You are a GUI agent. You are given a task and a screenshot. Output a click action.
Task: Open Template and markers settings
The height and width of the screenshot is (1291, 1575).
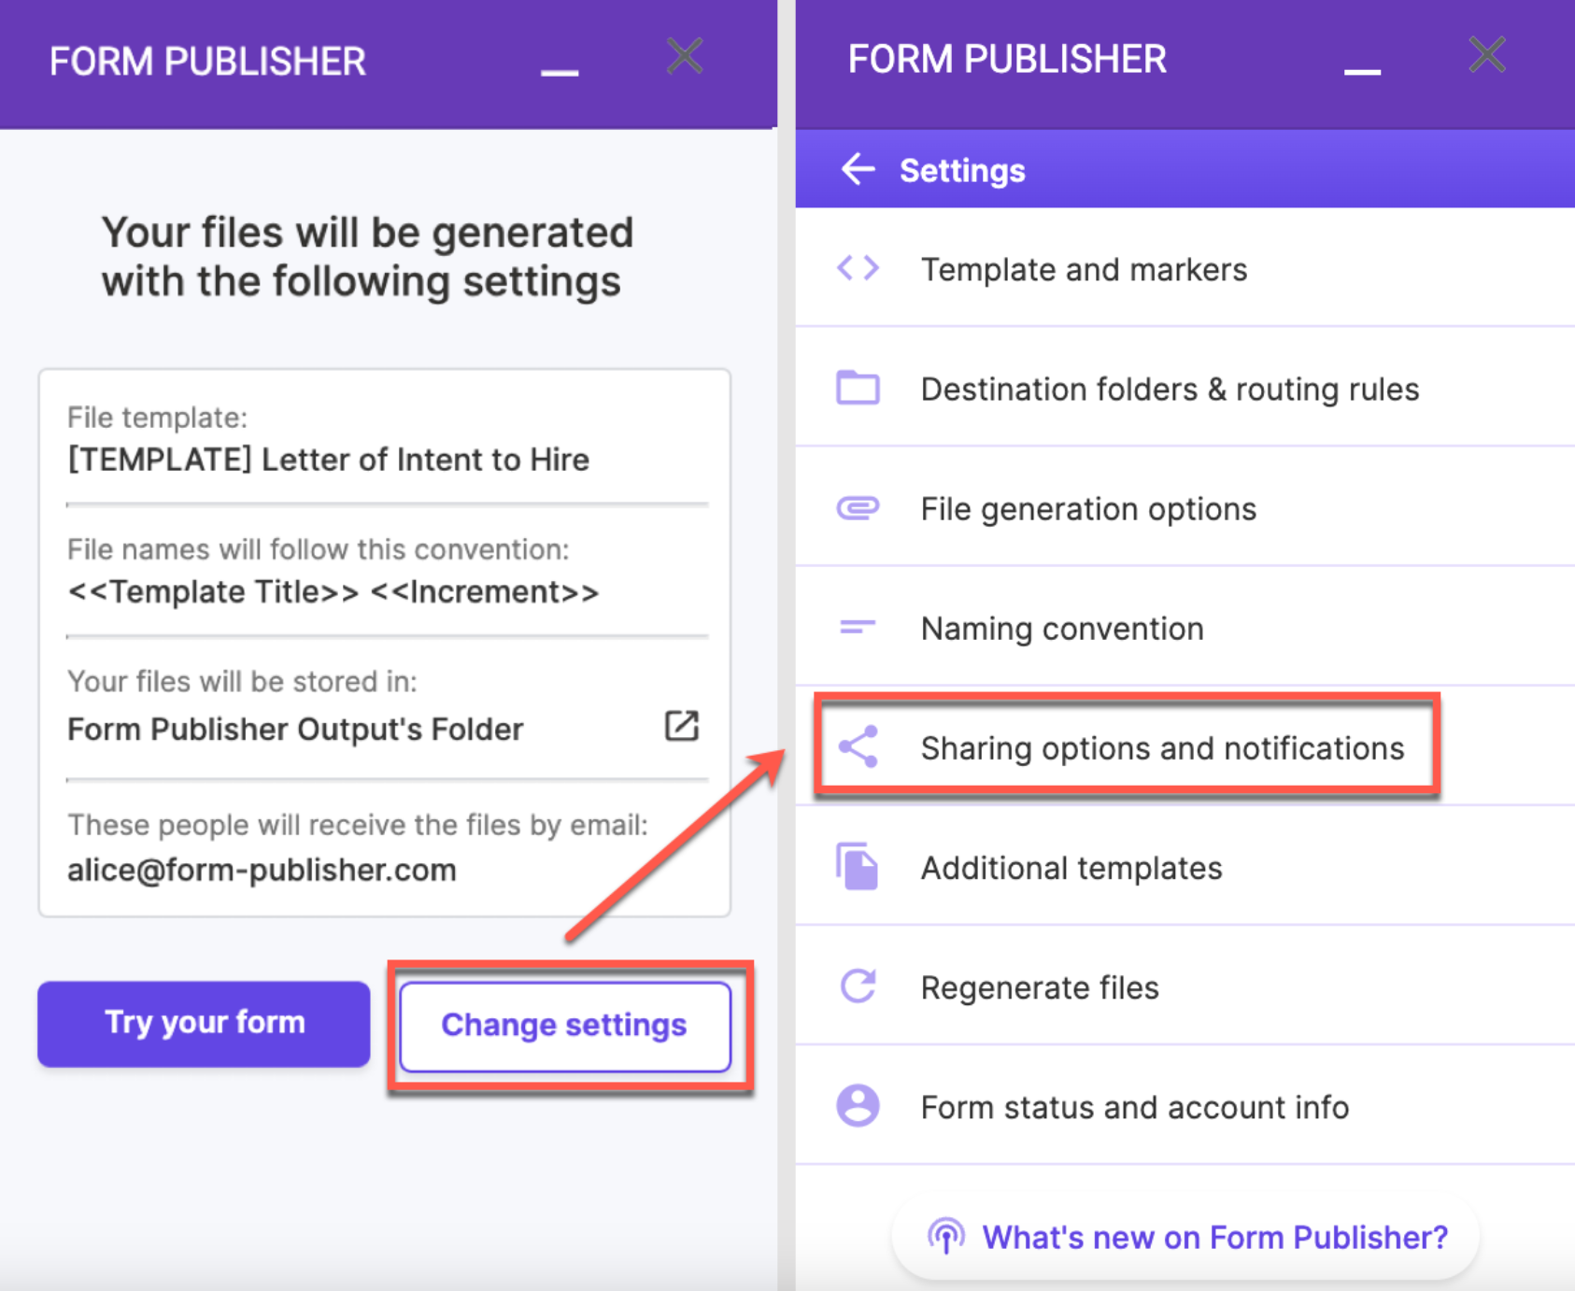tap(1185, 269)
